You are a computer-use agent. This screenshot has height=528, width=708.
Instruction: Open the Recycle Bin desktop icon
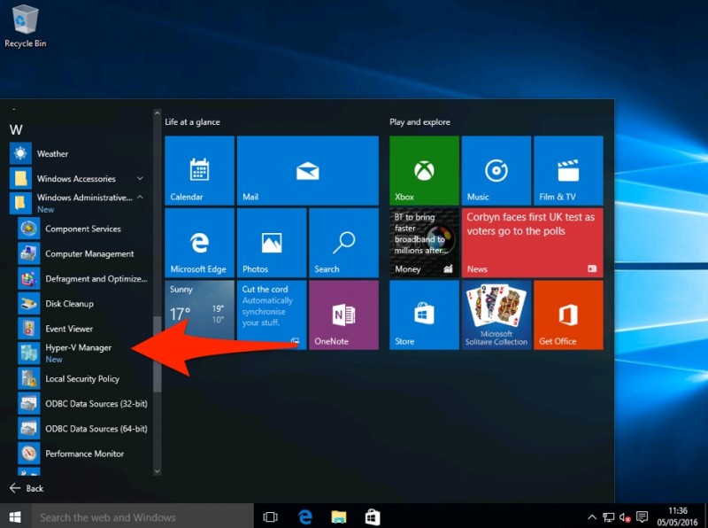tap(26, 27)
